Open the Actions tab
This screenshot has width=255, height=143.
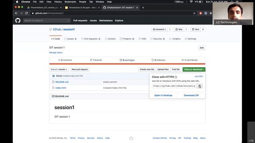(x=110, y=39)
